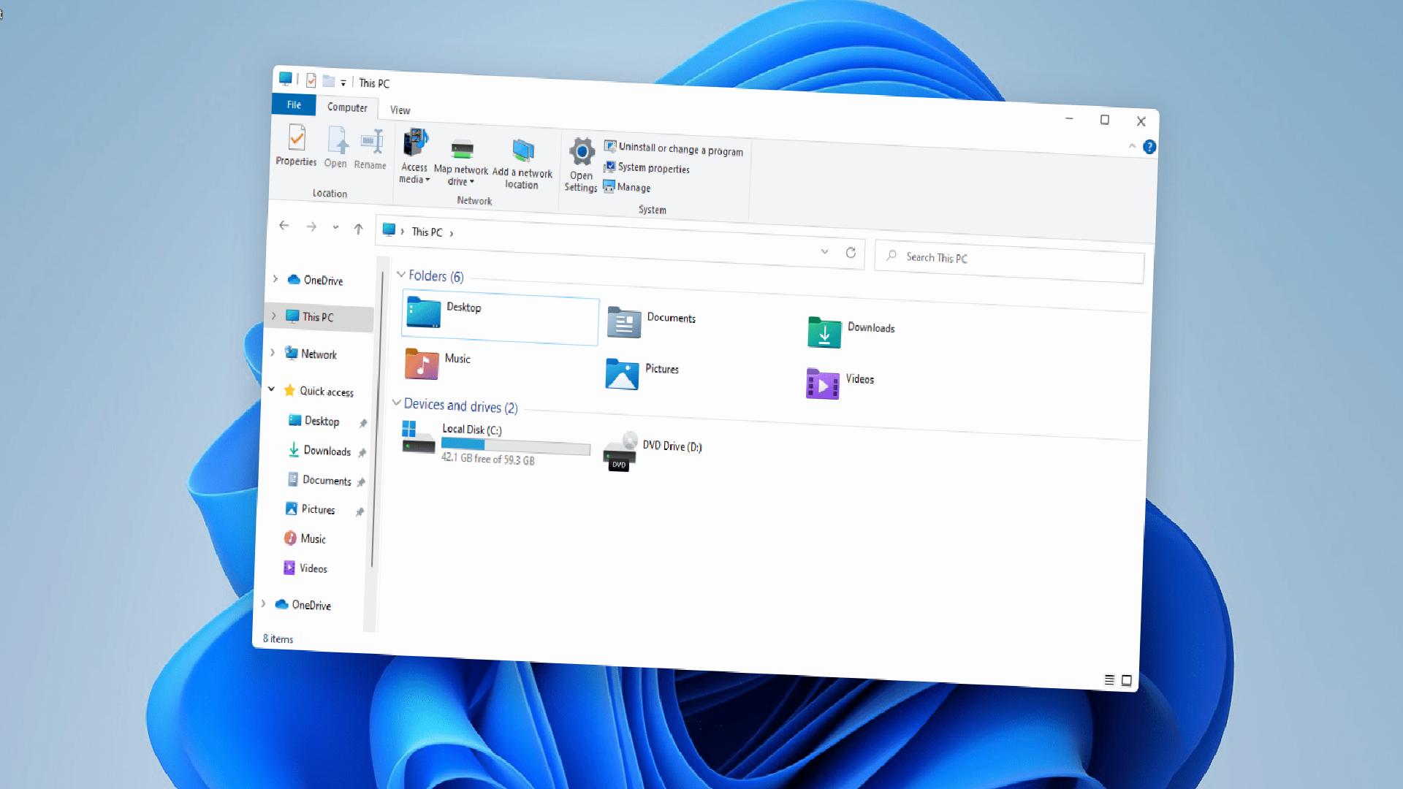Expand the Network tree node
The height and width of the screenshot is (789, 1403).
(273, 352)
